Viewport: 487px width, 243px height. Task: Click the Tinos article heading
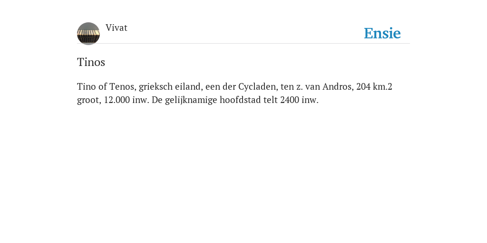pos(91,62)
